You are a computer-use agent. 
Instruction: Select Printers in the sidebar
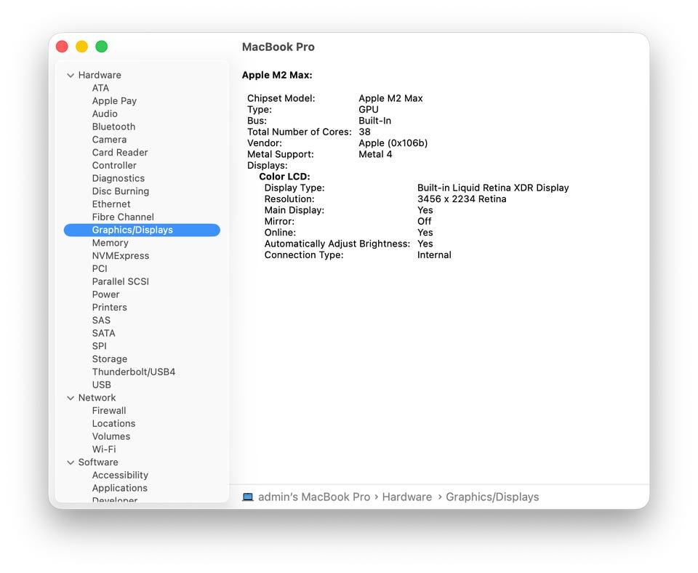click(x=110, y=308)
